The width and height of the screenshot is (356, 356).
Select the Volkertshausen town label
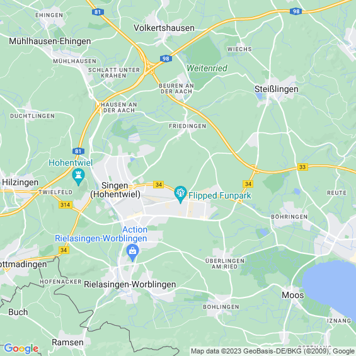[164, 28]
